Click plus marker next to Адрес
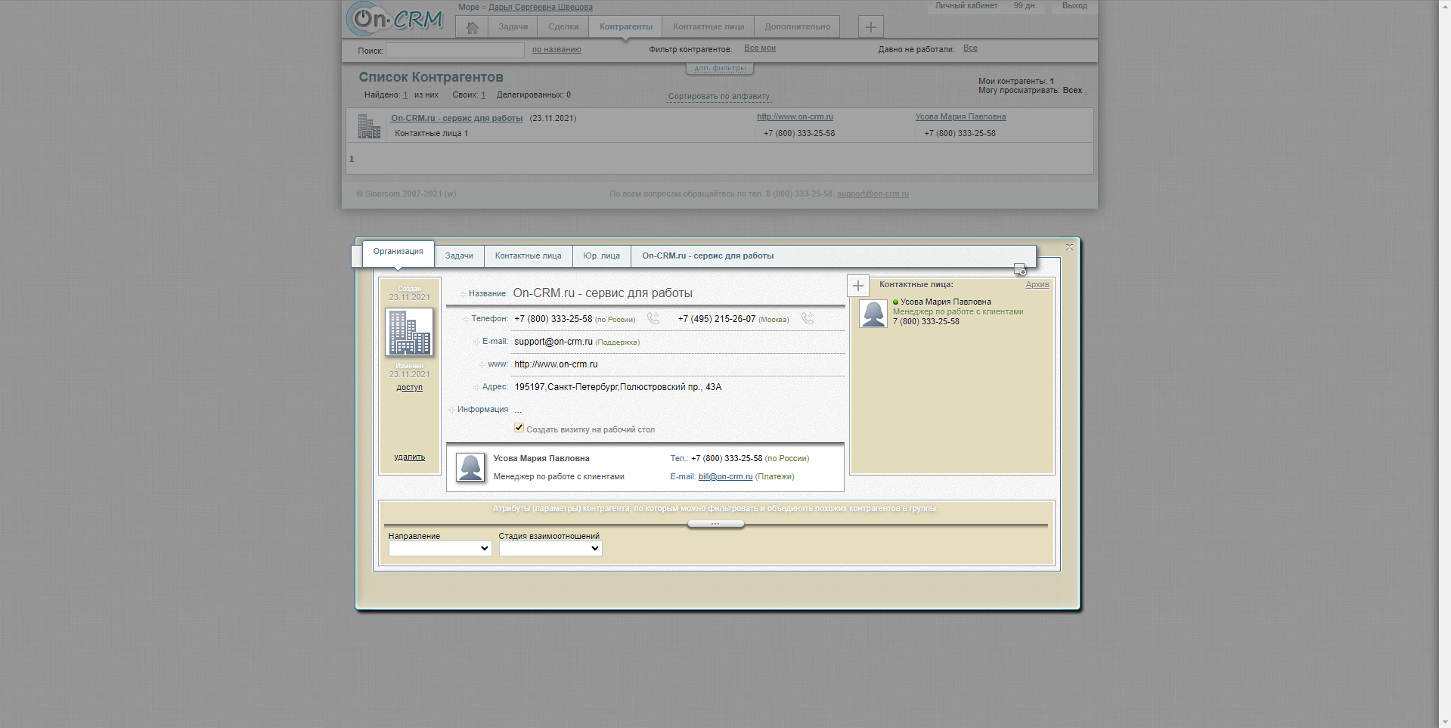Viewport: 1451px width, 728px height. tap(476, 388)
